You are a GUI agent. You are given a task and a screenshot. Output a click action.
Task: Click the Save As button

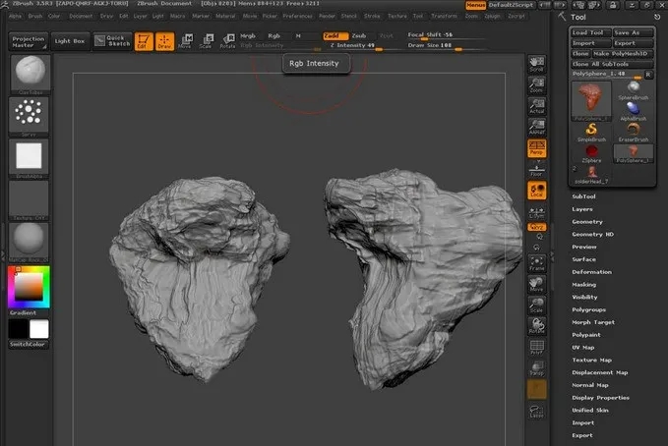633,32
